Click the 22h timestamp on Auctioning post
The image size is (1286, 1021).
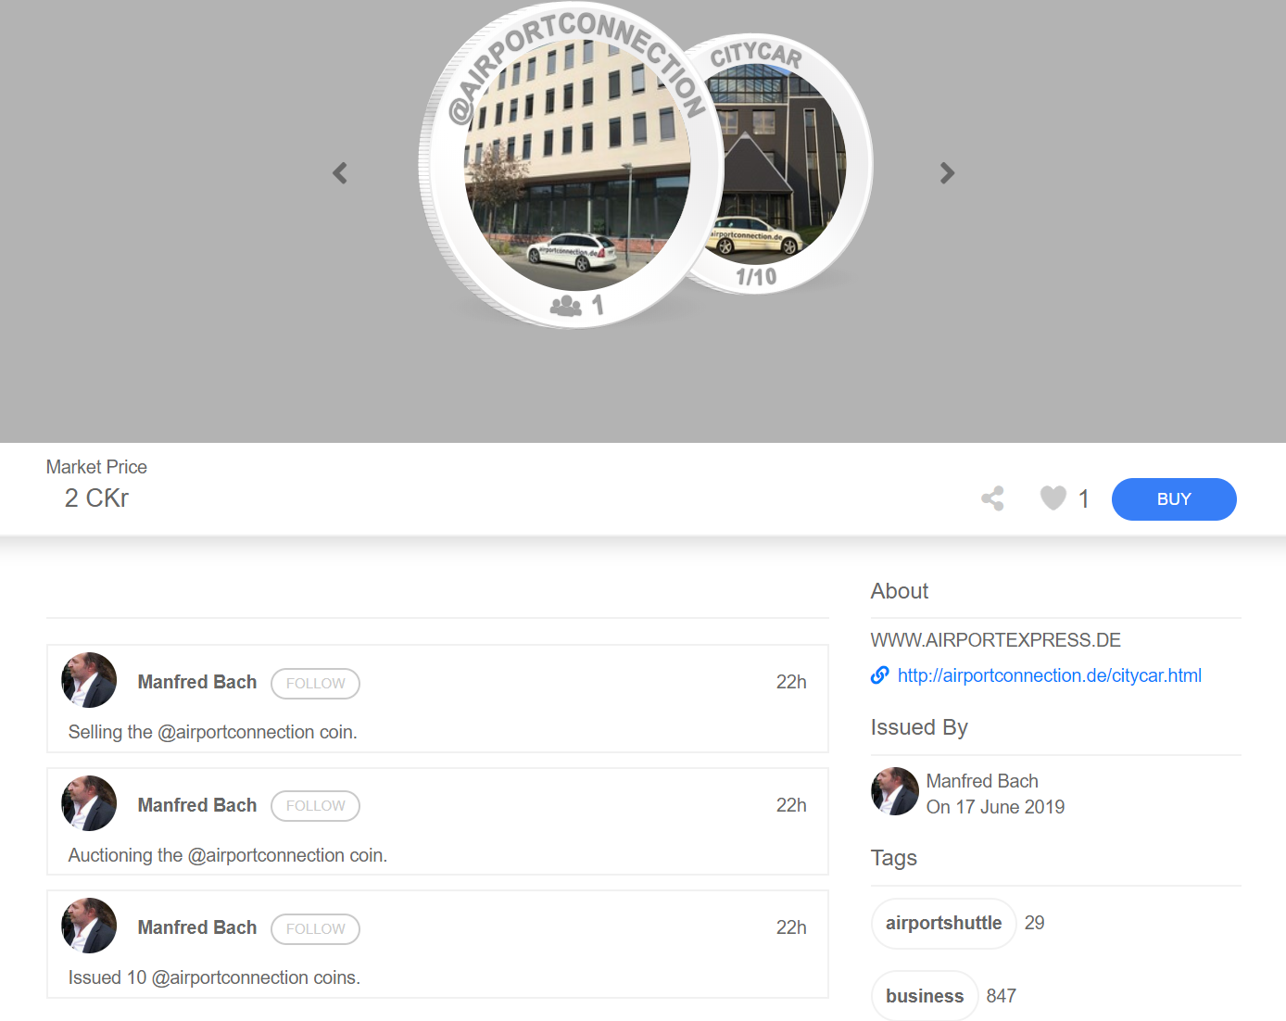791,805
